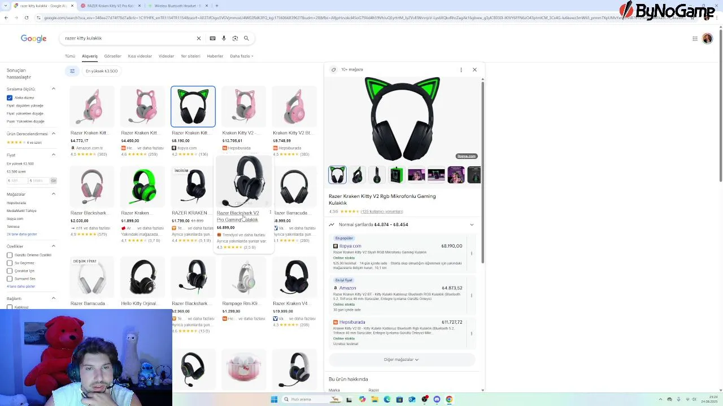Open more options menu in product panel
Viewport: 723px width, 406px height.
pos(461,69)
